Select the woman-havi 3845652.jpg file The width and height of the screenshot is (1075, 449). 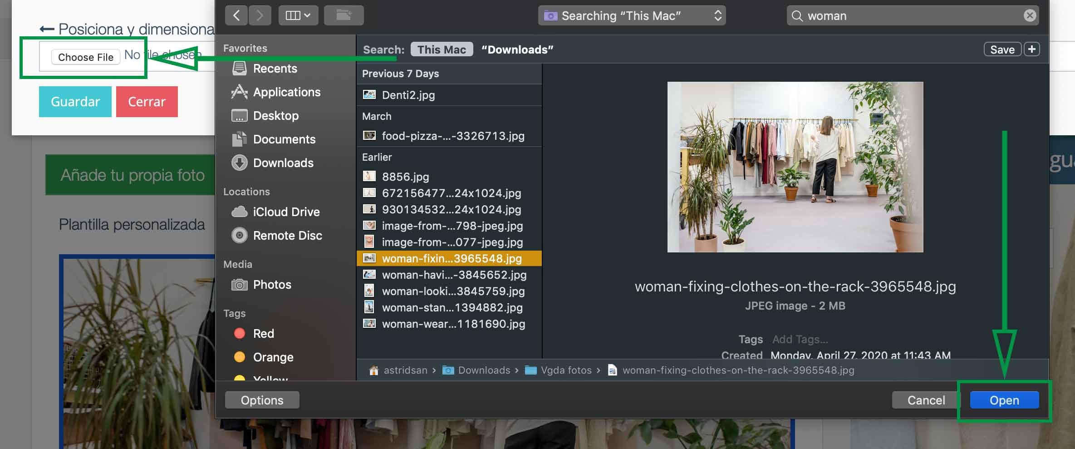449,275
